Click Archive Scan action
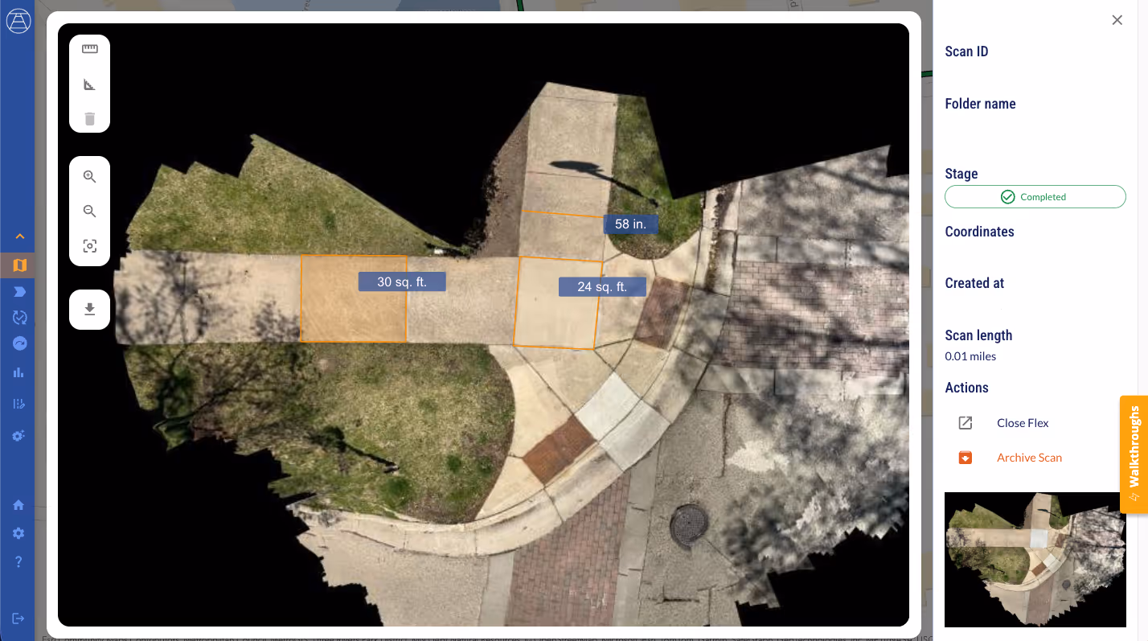Screen dimensions: 1148x641 [1029, 458]
